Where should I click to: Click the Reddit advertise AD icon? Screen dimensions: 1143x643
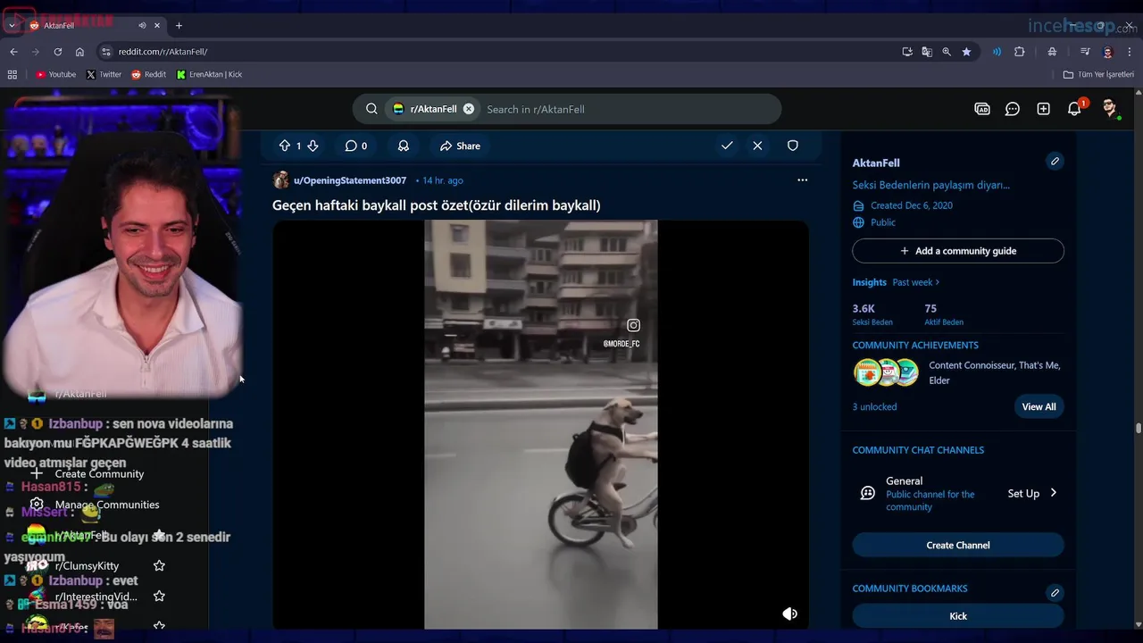pyautogui.click(x=982, y=109)
